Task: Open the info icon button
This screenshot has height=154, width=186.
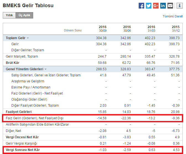Action: 180,6
